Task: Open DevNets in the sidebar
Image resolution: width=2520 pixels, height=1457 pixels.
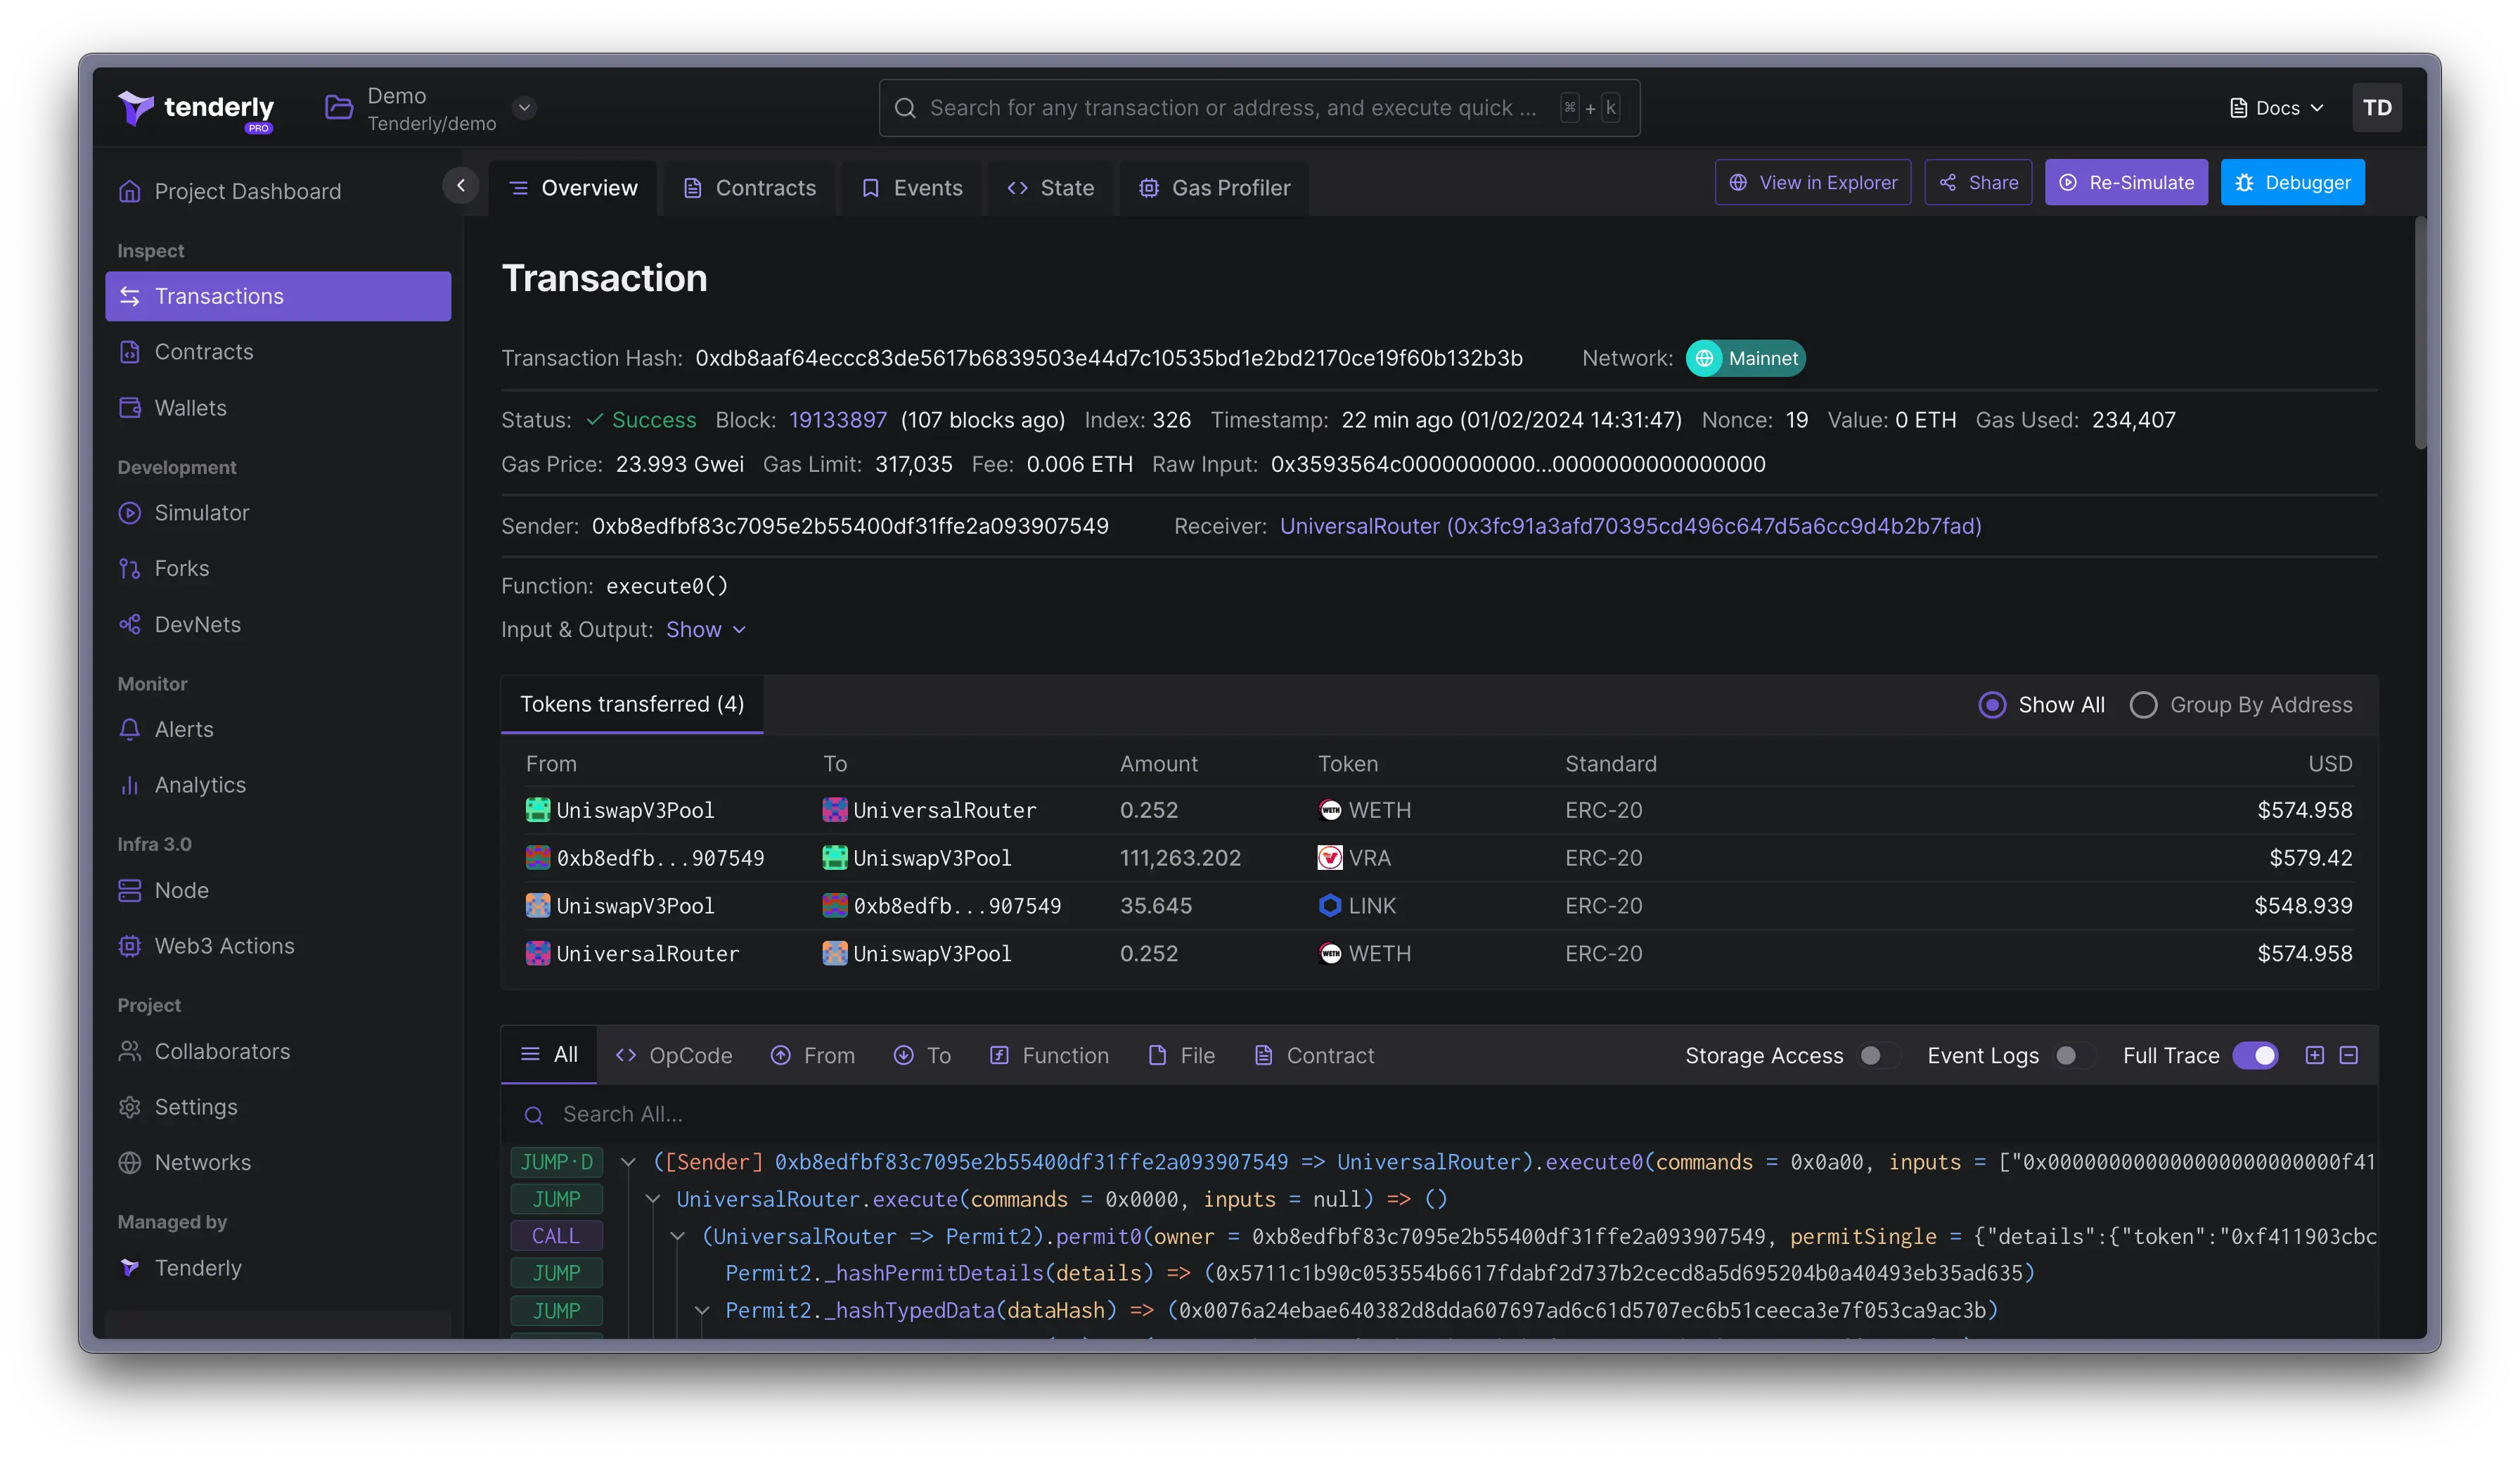Action: coord(180,624)
